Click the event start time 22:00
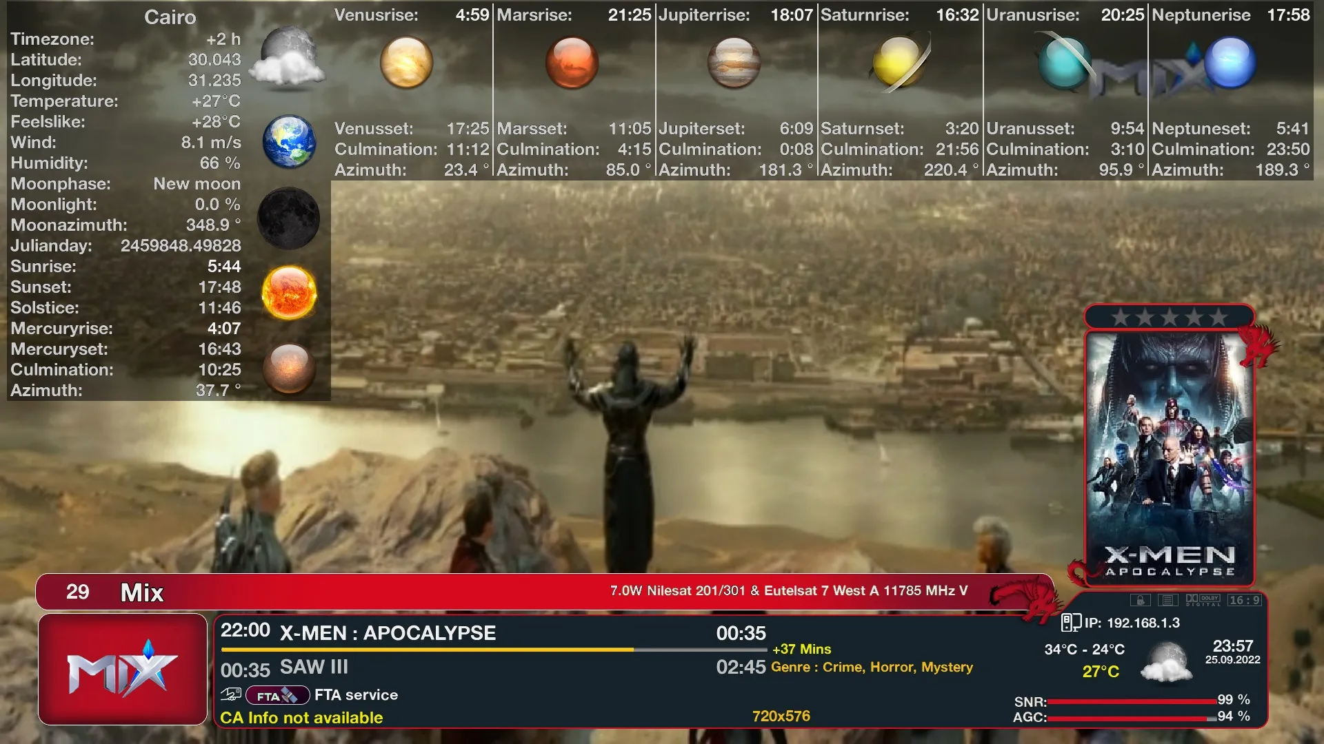 [245, 630]
